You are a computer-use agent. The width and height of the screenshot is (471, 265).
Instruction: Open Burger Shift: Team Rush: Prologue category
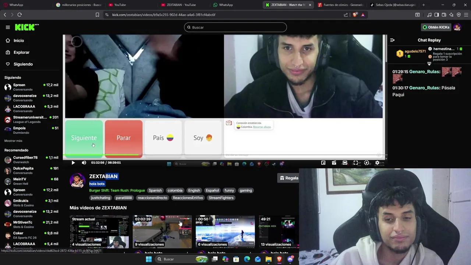(x=117, y=190)
